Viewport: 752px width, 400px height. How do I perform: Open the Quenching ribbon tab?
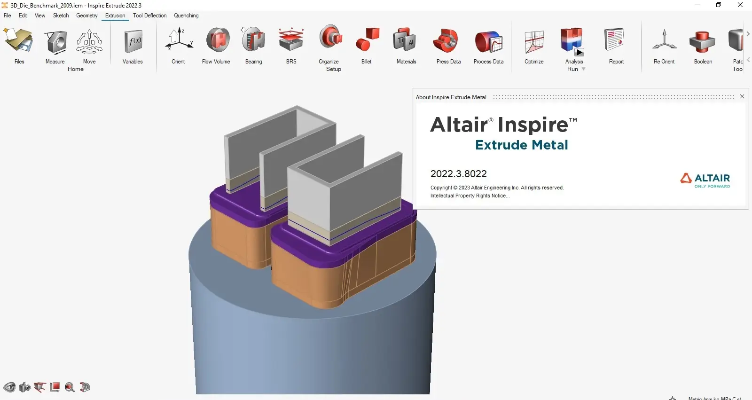187,16
